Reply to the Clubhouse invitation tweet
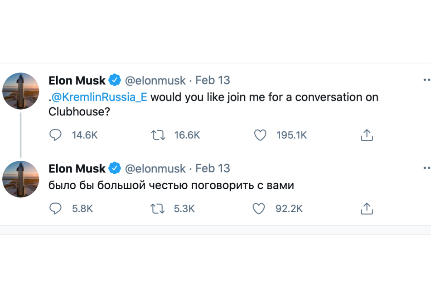The width and height of the screenshot is (431, 287). click(55, 135)
